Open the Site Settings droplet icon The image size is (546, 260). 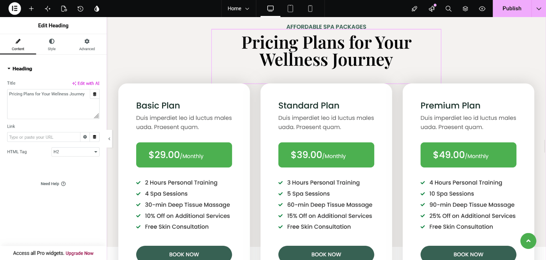(x=97, y=9)
